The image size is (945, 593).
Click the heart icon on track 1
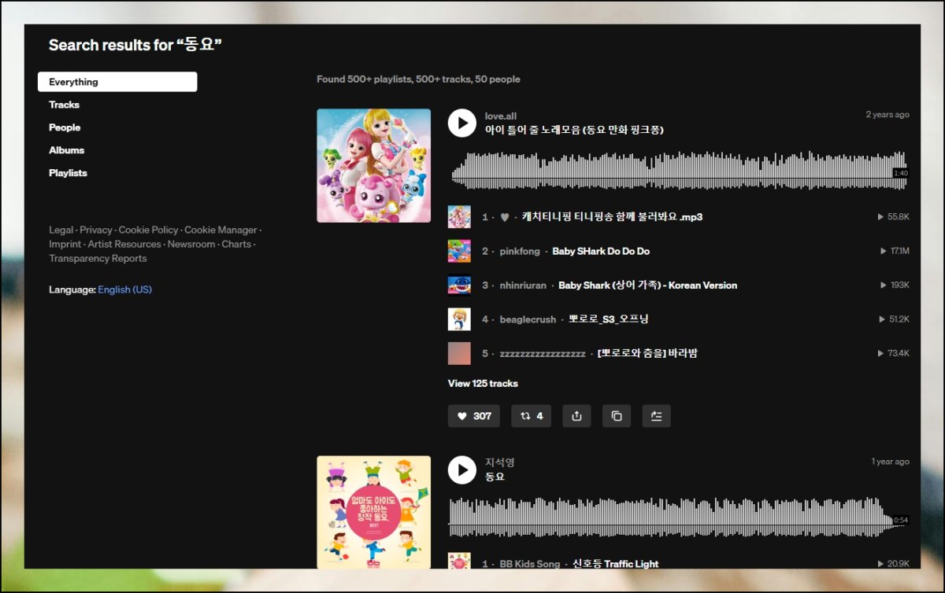505,217
